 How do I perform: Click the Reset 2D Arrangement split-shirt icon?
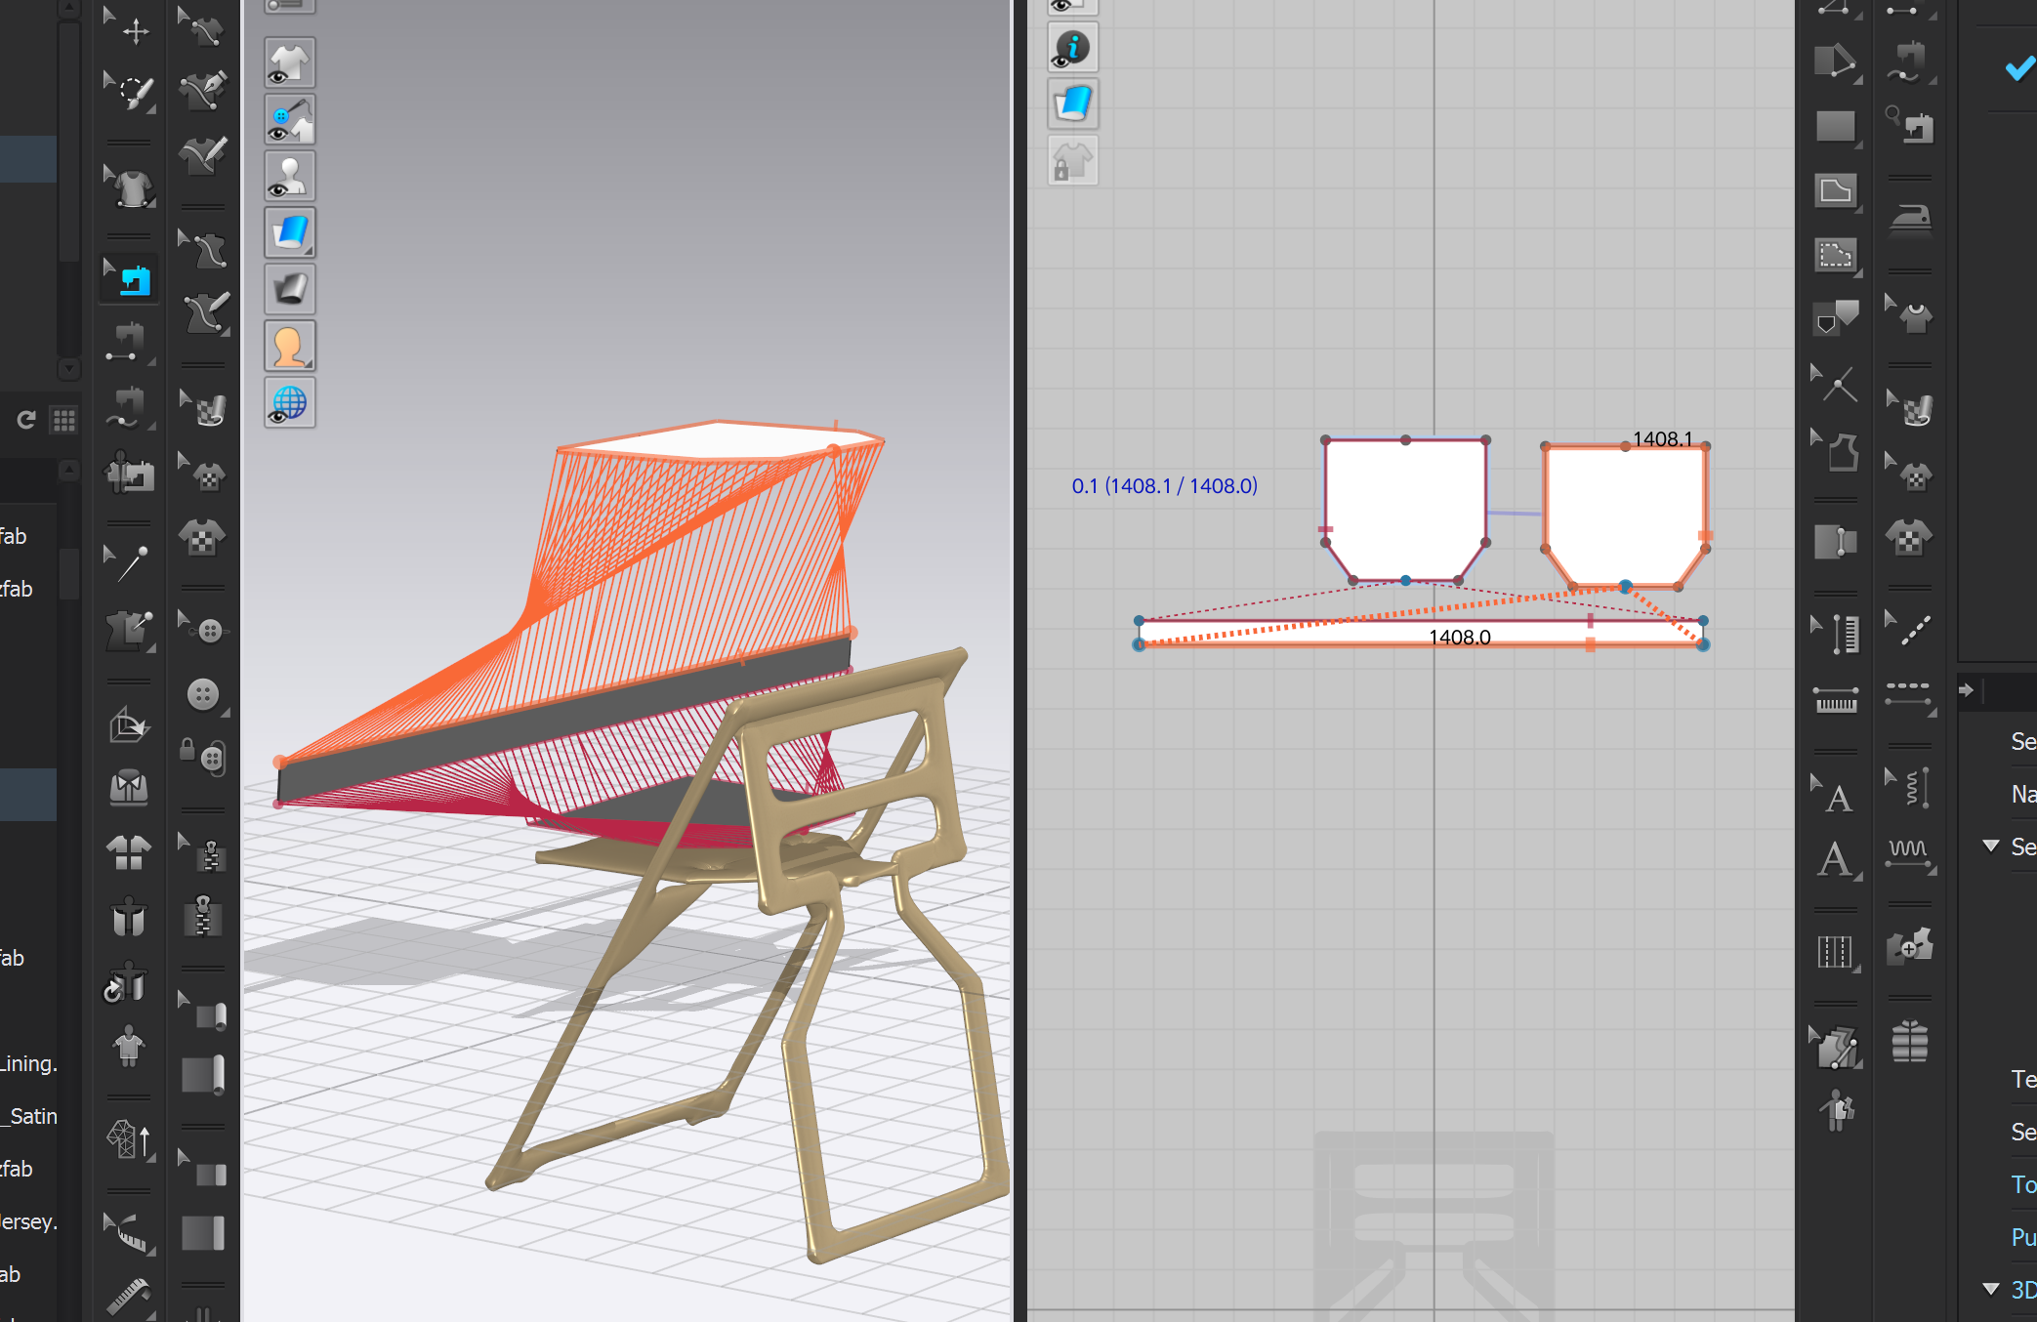click(128, 852)
